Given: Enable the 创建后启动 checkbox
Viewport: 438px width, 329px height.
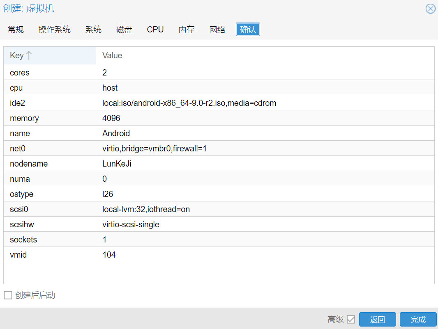Looking at the screenshot, I should click(x=8, y=295).
